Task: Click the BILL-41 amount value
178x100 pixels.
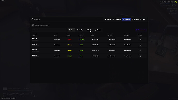Action: coord(81,50)
